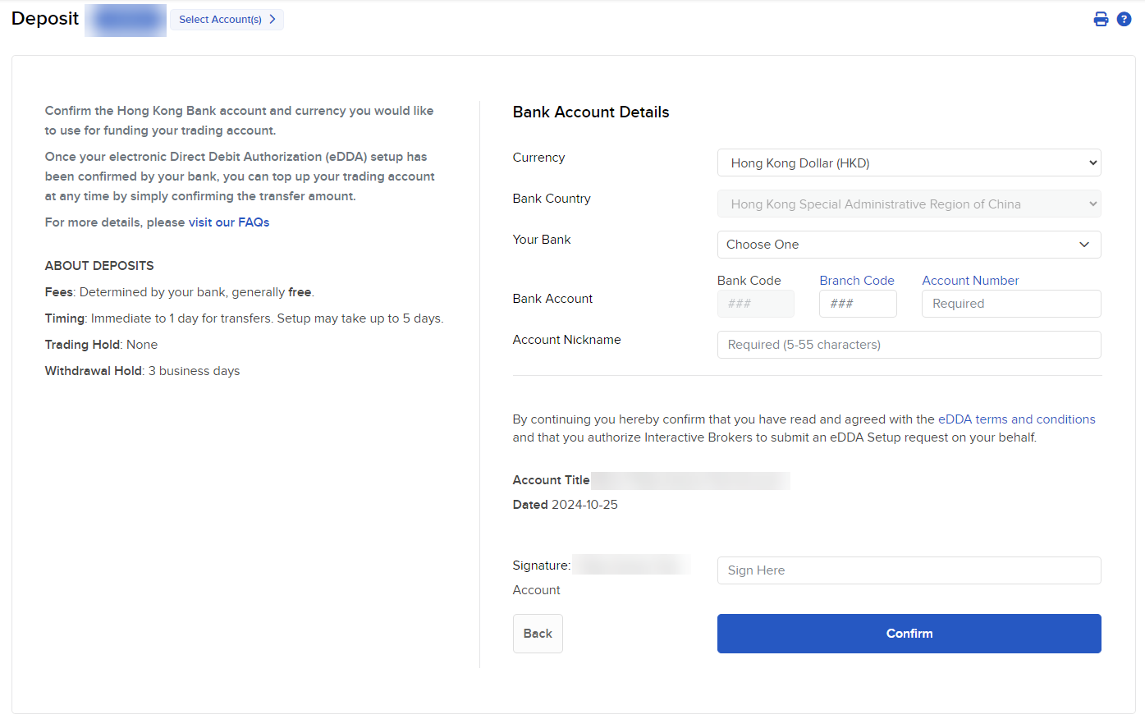
Task: Click the Bank Code input field
Action: 755,304
